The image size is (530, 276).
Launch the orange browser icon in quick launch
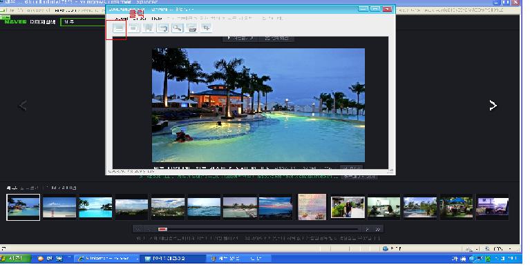click(40, 259)
